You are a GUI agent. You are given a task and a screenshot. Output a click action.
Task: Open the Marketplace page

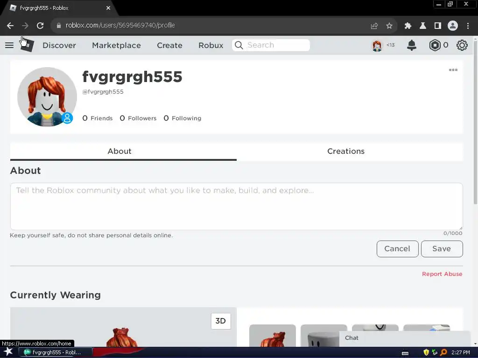click(x=116, y=45)
